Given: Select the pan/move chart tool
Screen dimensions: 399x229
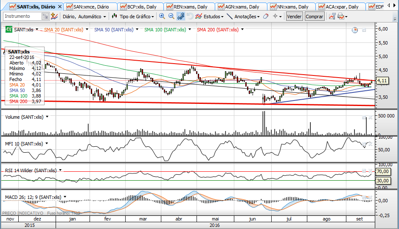Looking at the screenshot, I should (180, 16).
